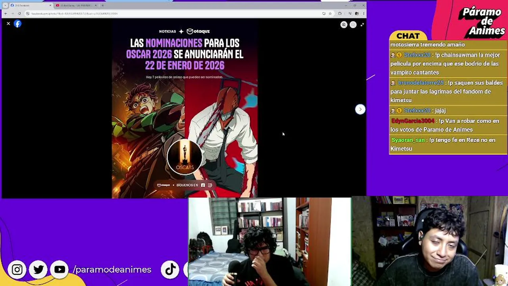The height and width of the screenshot is (286, 508).
Task: Click the Instagram icon on poster footer
Action: pos(210,185)
